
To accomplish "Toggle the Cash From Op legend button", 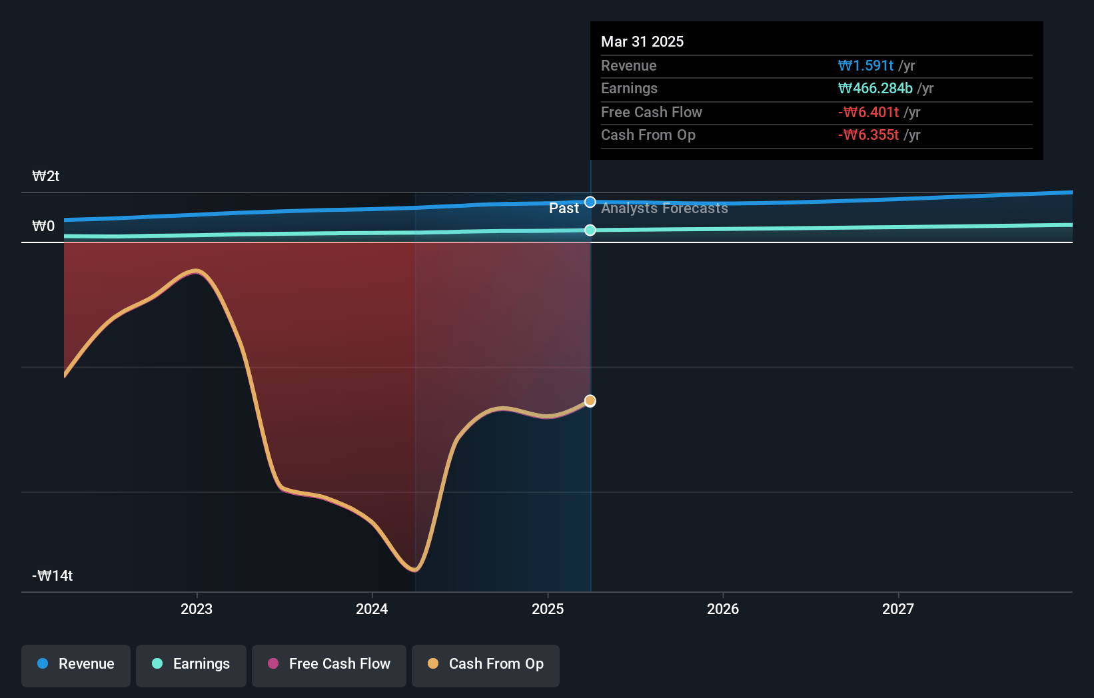I will (486, 665).
